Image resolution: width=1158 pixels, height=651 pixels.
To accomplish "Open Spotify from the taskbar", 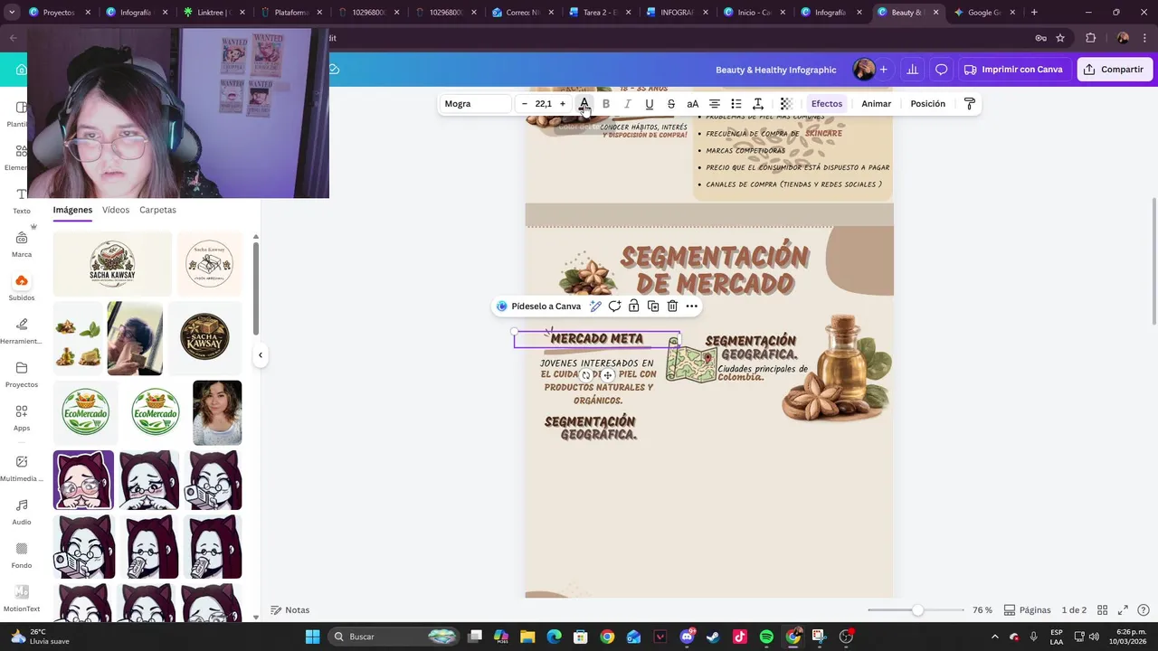I will coord(766,637).
